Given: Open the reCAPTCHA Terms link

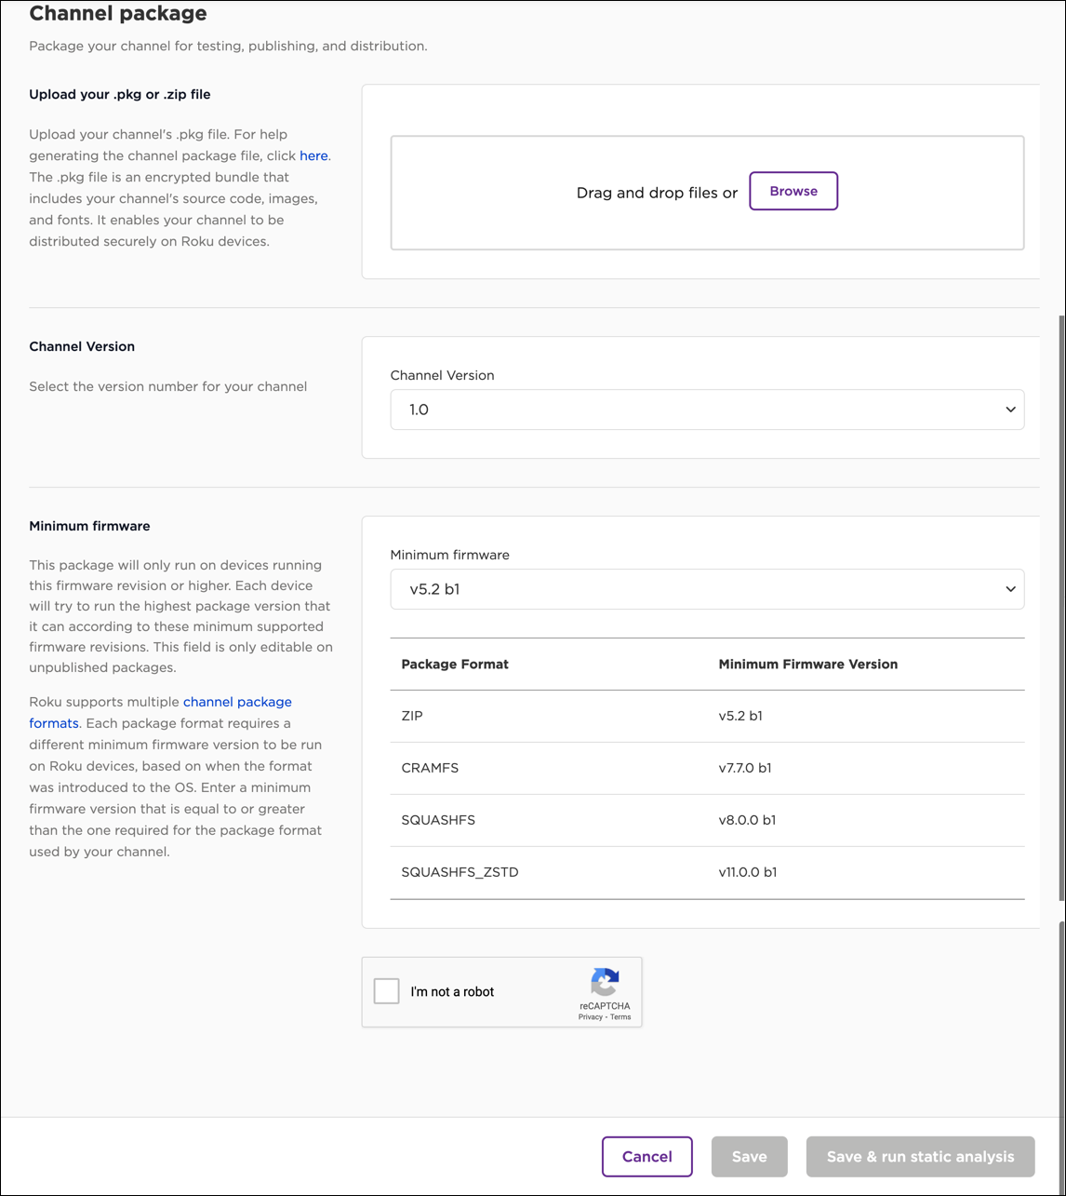Looking at the screenshot, I should (620, 1017).
